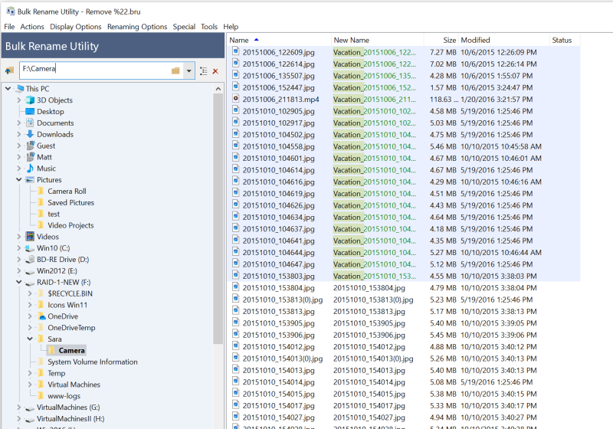This screenshot has width=613, height=429.
Task: Sort by the Status column header
Action: (x=565, y=40)
